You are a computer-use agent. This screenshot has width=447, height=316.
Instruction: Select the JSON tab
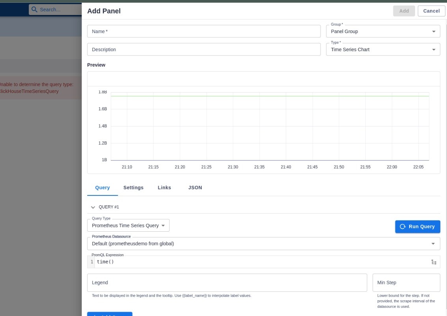tap(195, 188)
